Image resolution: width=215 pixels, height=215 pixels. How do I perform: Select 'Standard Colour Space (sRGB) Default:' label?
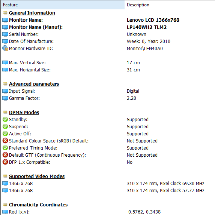click(49, 141)
